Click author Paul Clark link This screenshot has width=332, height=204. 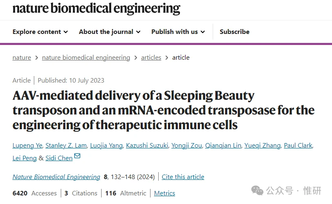point(298,146)
